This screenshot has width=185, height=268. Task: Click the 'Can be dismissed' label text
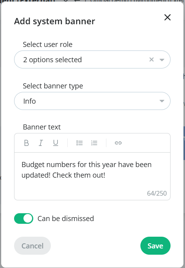pyautogui.click(x=66, y=218)
